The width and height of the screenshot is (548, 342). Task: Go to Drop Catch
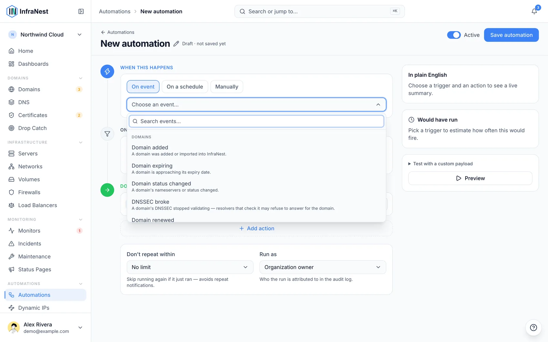coord(45,128)
